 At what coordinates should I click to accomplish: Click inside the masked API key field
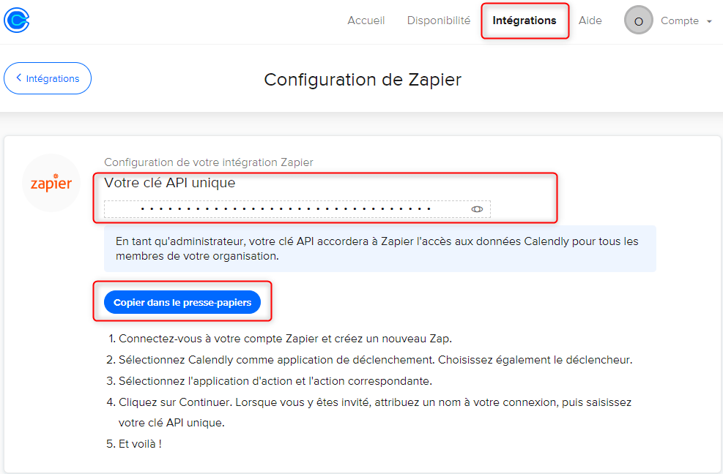tap(286, 209)
